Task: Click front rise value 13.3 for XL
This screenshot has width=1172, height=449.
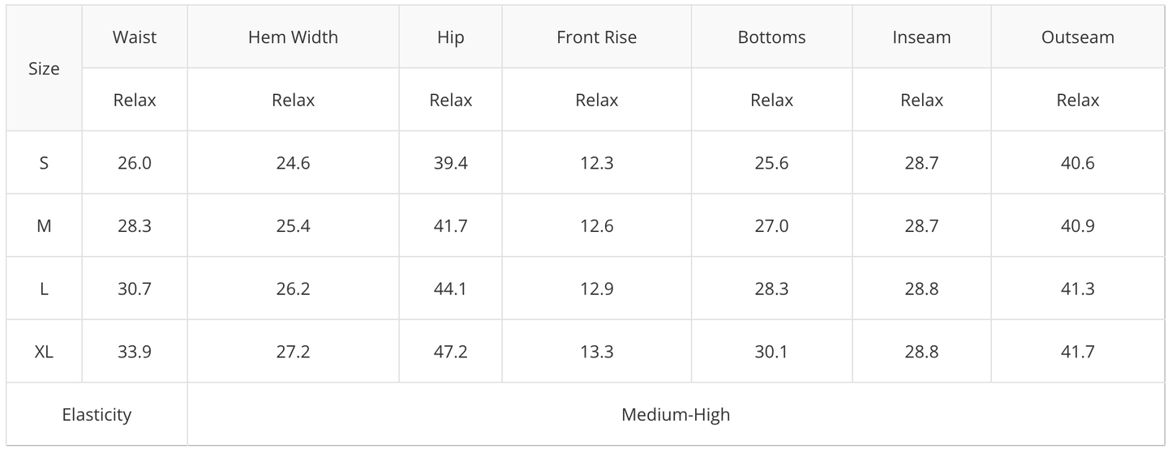Action: 596,352
